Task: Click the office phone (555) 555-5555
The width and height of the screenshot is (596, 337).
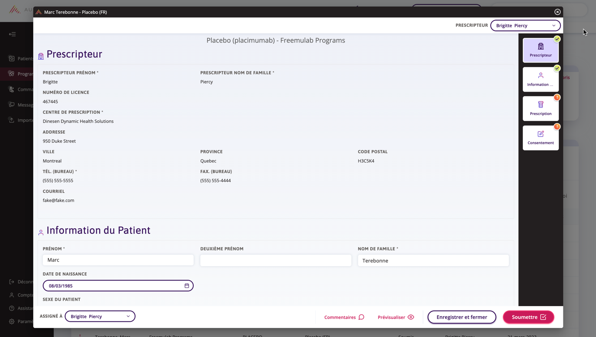Action: 58,181
